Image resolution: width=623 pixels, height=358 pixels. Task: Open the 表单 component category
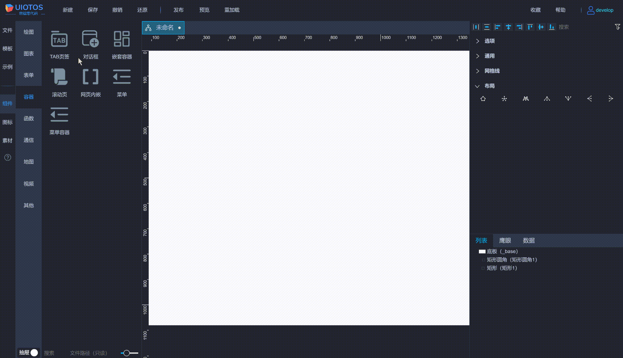tap(29, 75)
